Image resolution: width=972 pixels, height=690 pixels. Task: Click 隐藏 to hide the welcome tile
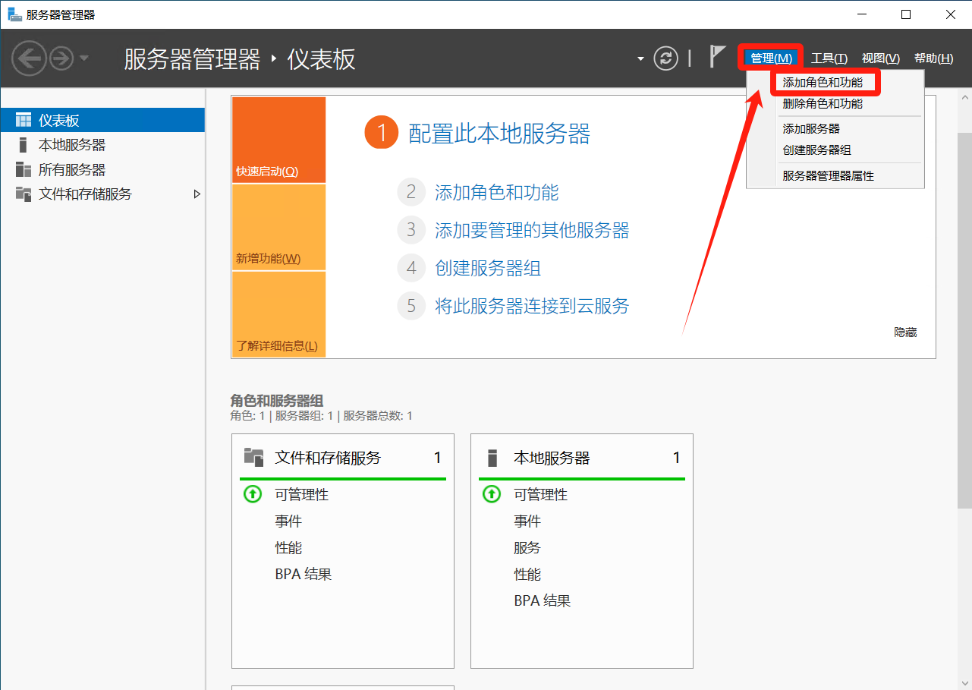pyautogui.click(x=905, y=332)
